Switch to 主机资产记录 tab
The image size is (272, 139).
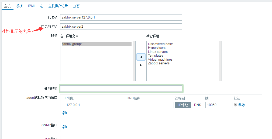pos(58,6)
